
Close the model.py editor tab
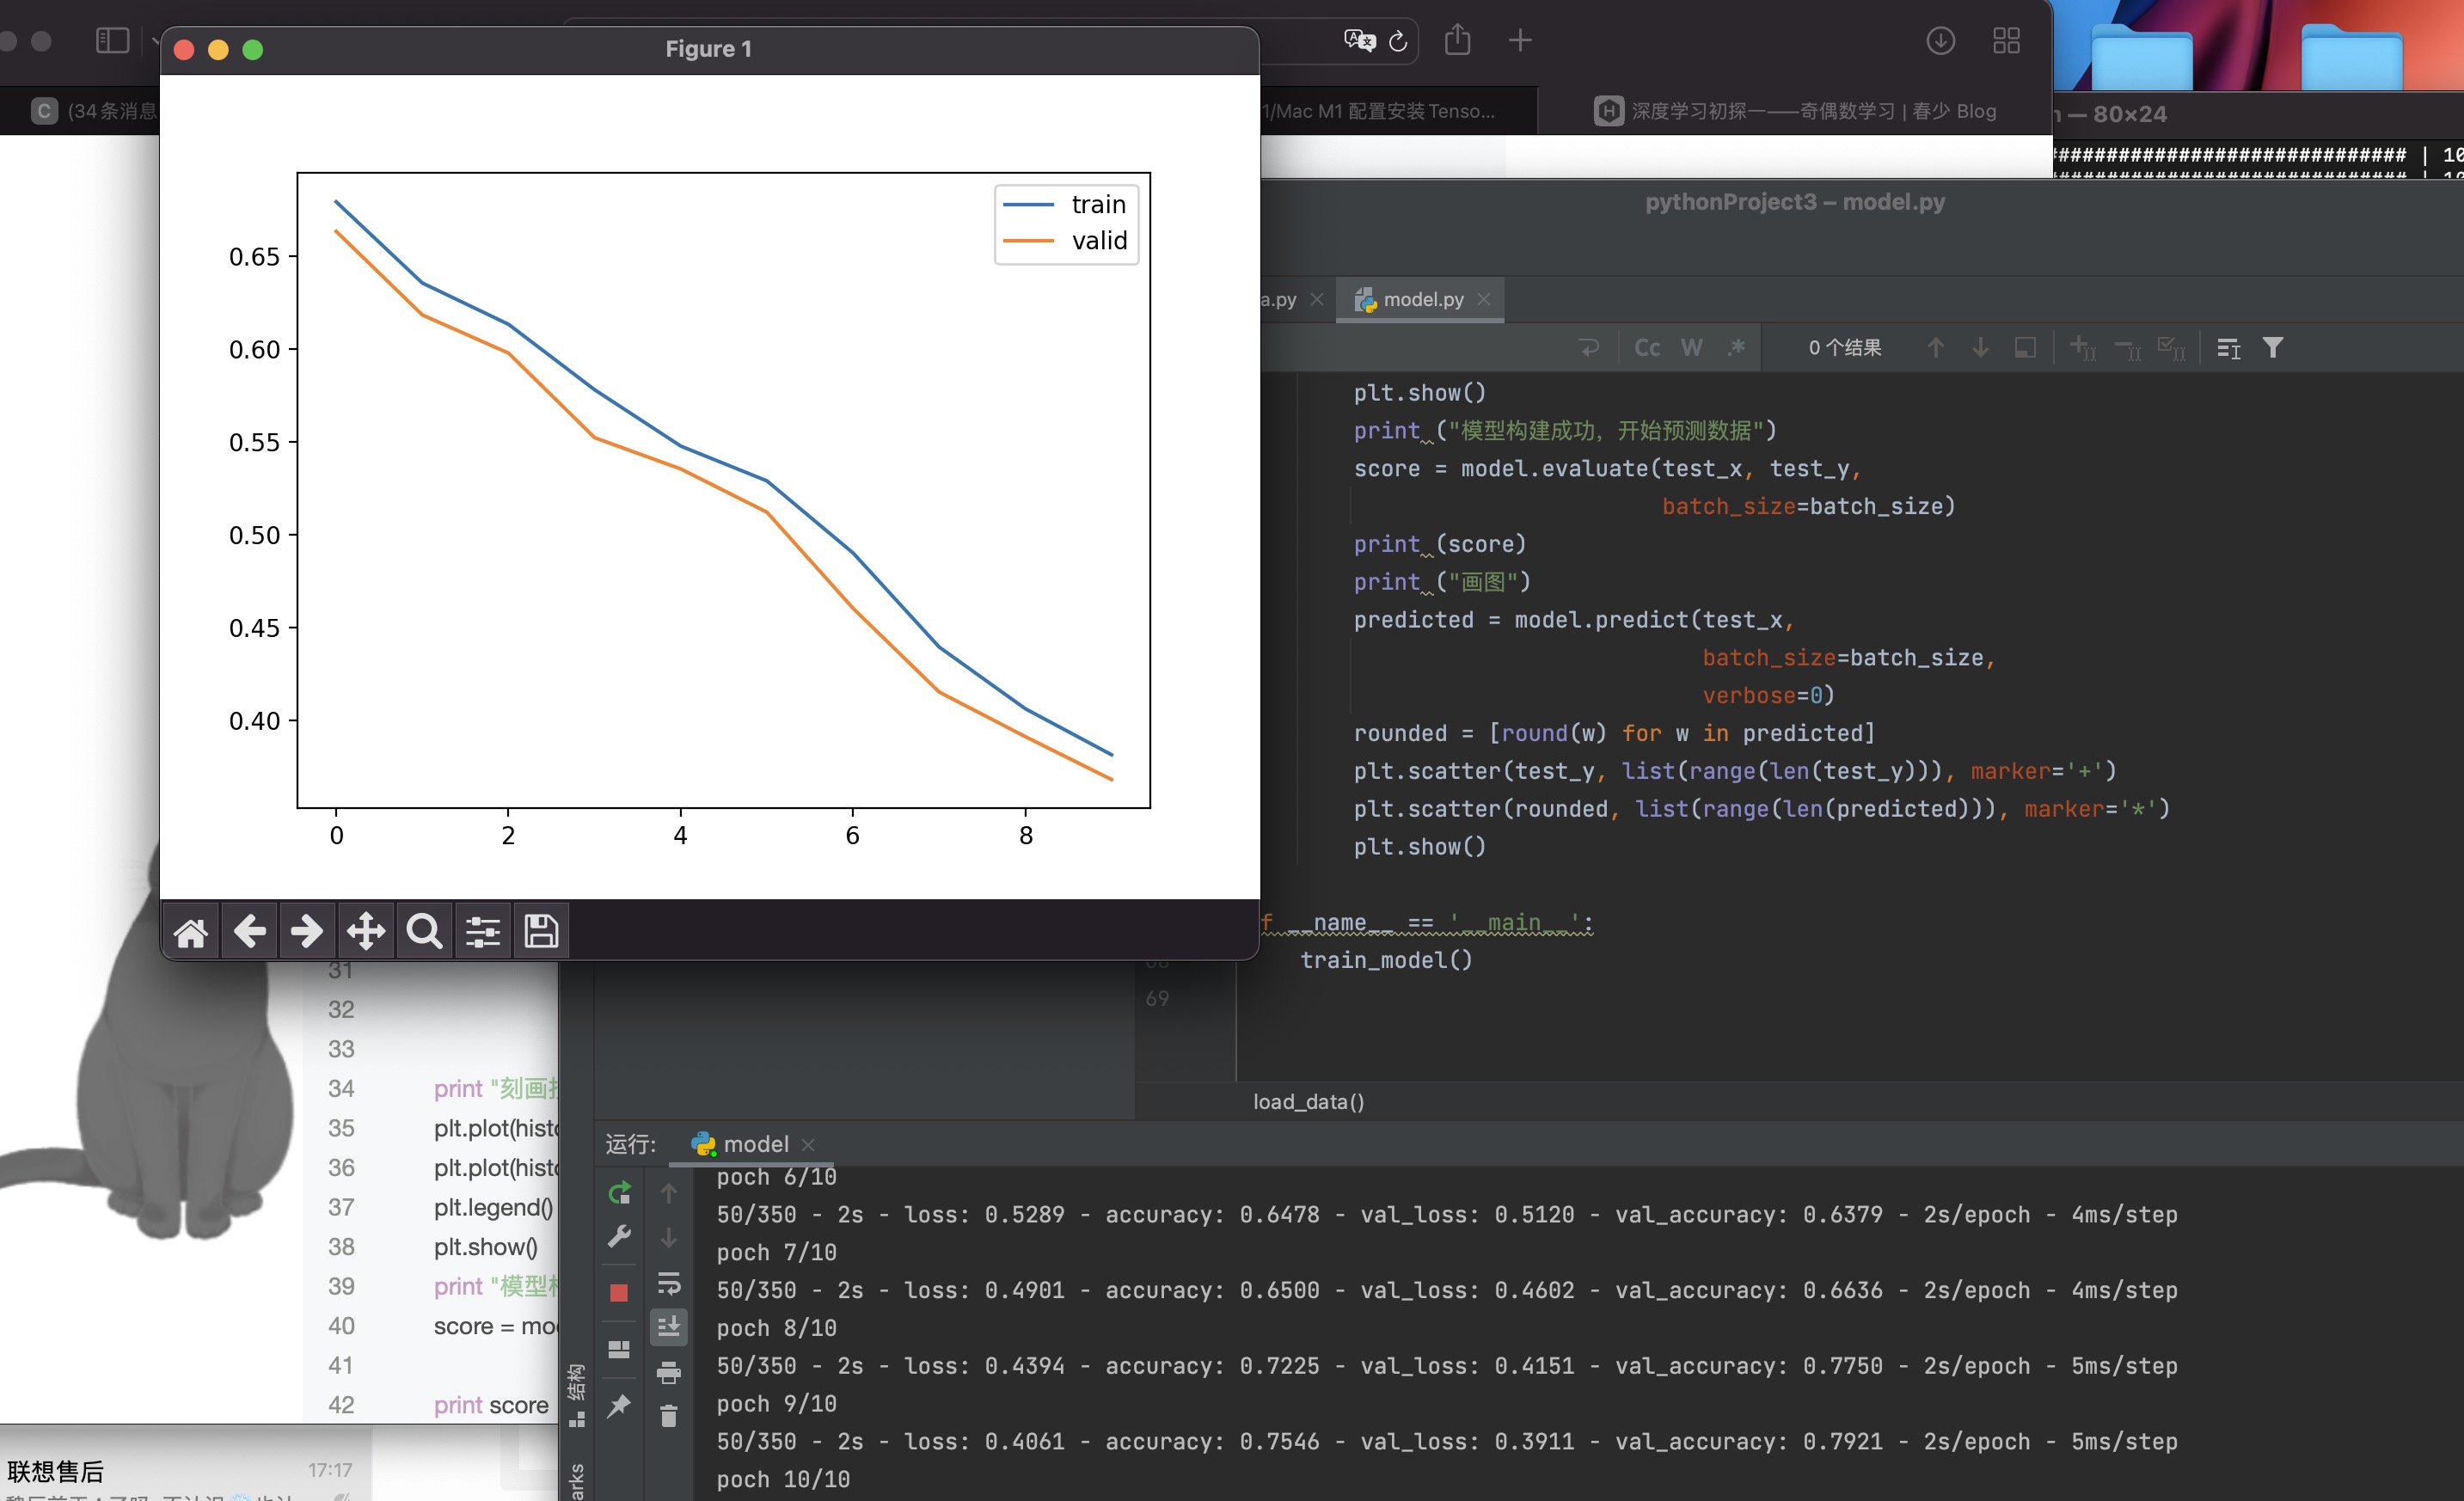tap(1484, 299)
